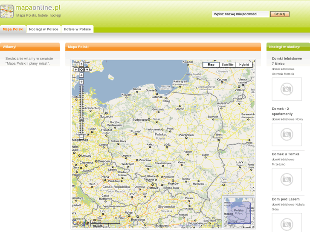Click Katowice city marker on map
The height and width of the screenshot is (232, 310).
coord(162,177)
